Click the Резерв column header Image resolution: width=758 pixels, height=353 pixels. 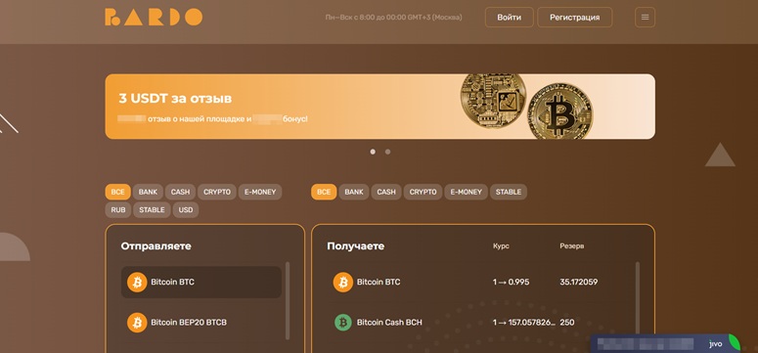[572, 246]
